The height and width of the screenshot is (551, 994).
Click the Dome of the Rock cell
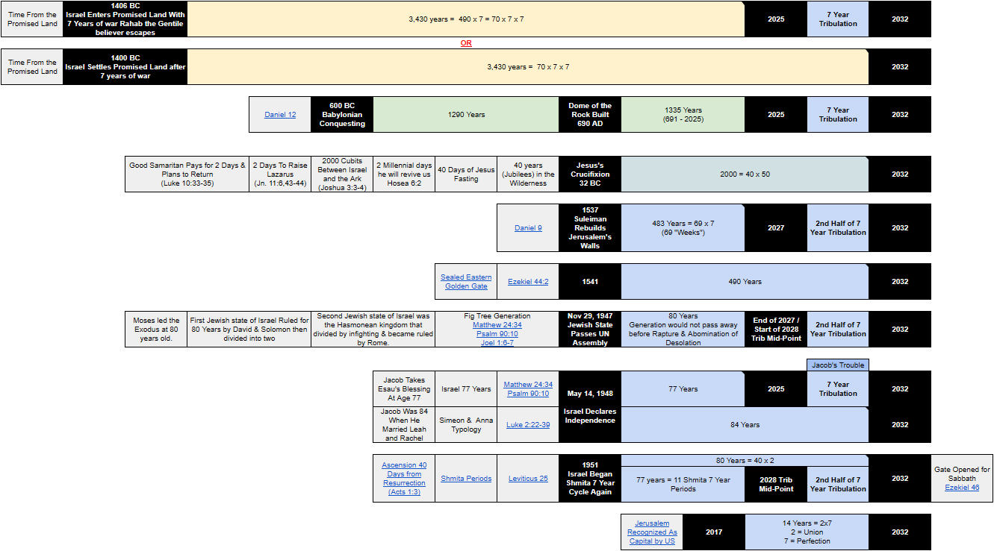click(590, 115)
